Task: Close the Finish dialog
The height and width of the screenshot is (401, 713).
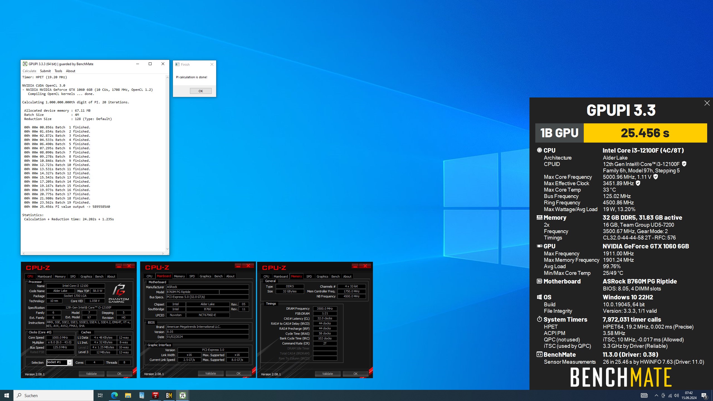Action: (212, 64)
